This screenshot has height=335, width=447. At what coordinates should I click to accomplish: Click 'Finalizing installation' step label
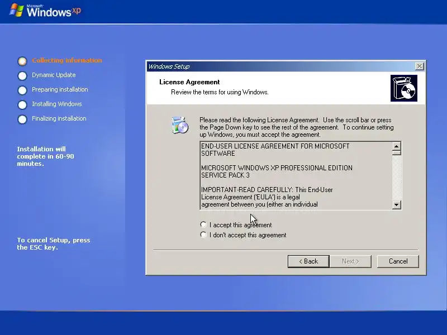point(59,118)
